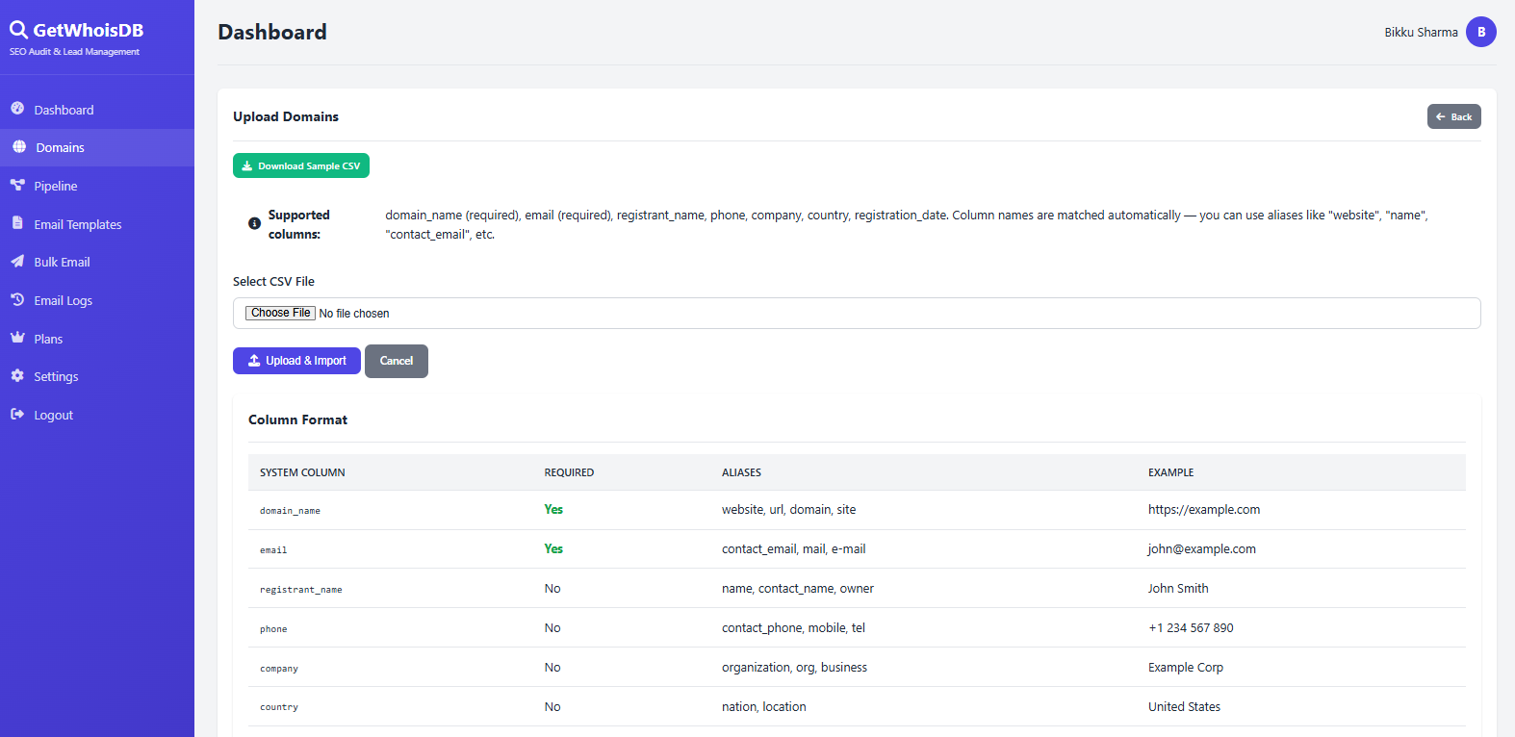The width and height of the screenshot is (1515, 737).
Task: Click the Choose File button
Action: pyautogui.click(x=280, y=313)
